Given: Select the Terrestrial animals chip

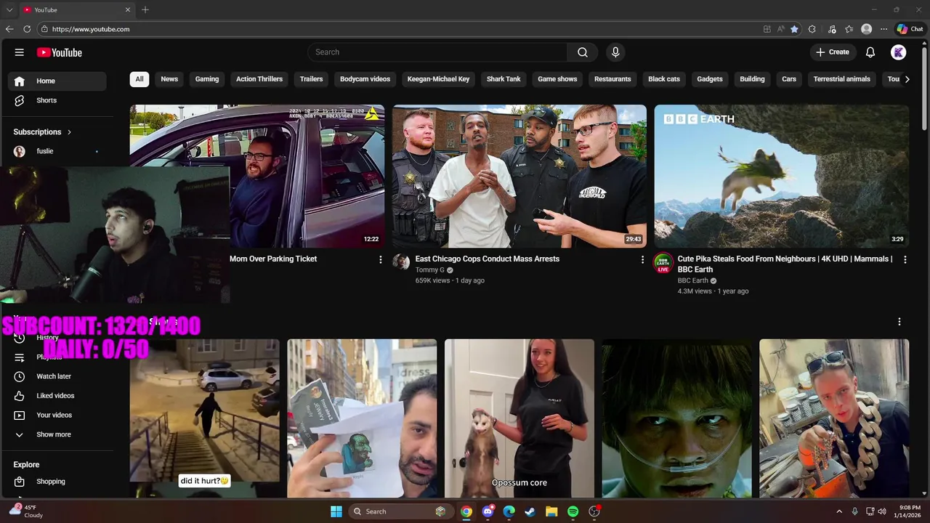Looking at the screenshot, I should 842,79.
